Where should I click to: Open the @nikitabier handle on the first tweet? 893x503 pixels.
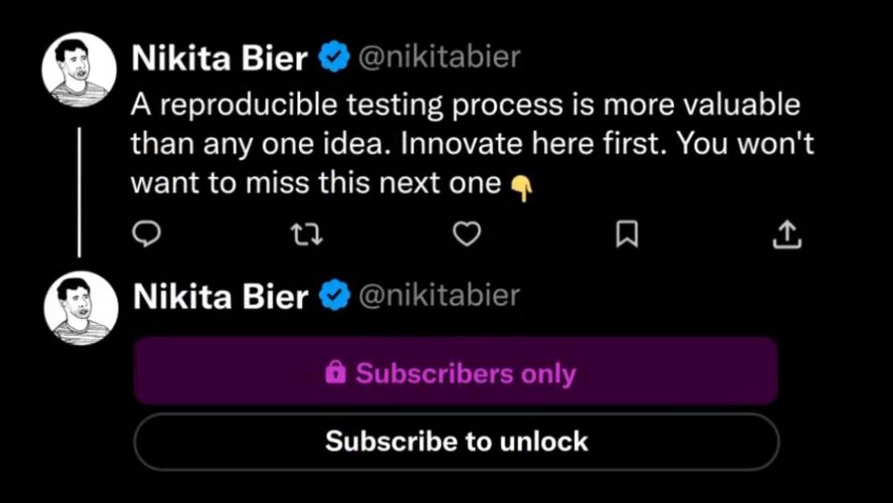tap(438, 59)
